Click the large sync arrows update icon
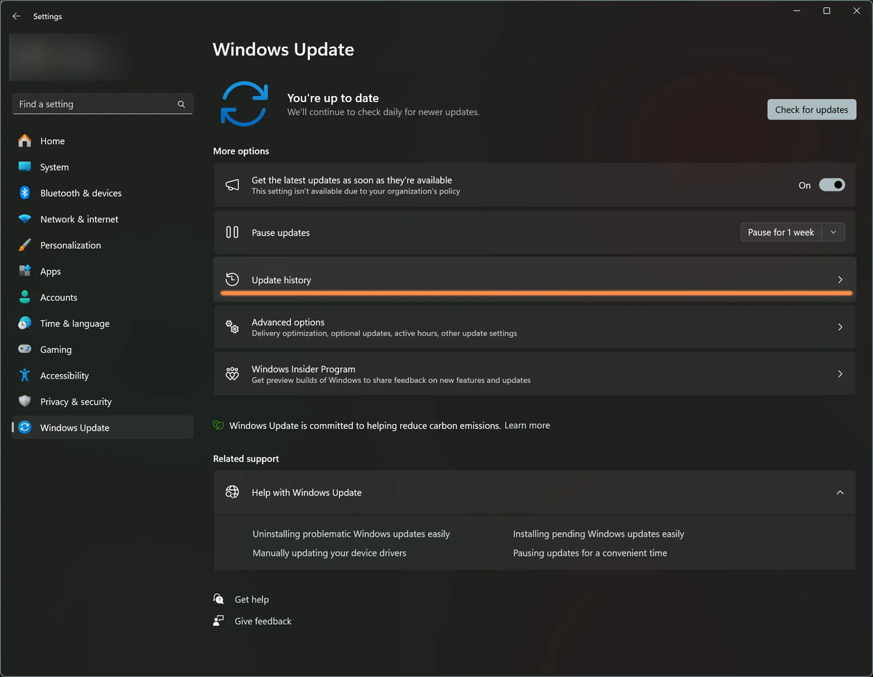Screen dimensions: 873x677 (x=244, y=104)
